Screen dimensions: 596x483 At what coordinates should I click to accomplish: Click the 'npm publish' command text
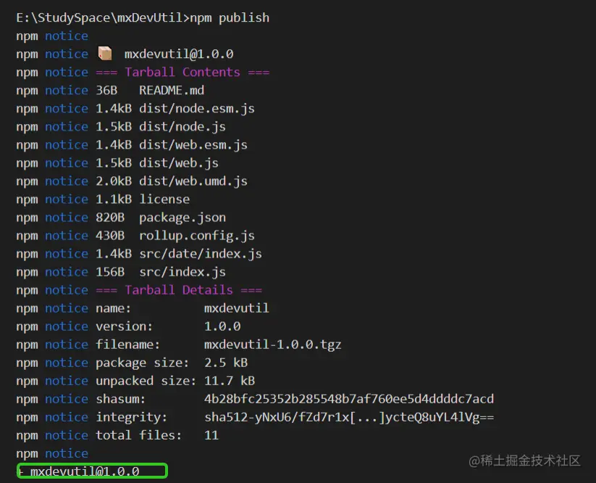point(230,18)
